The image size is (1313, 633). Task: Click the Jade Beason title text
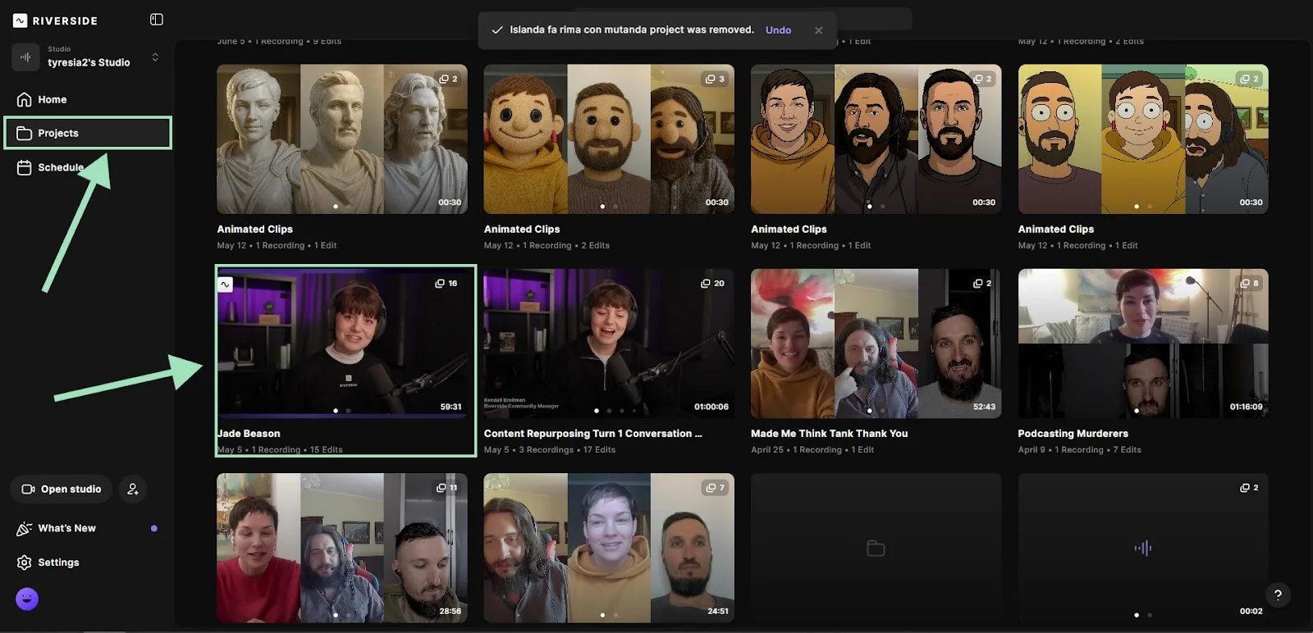[x=249, y=434]
